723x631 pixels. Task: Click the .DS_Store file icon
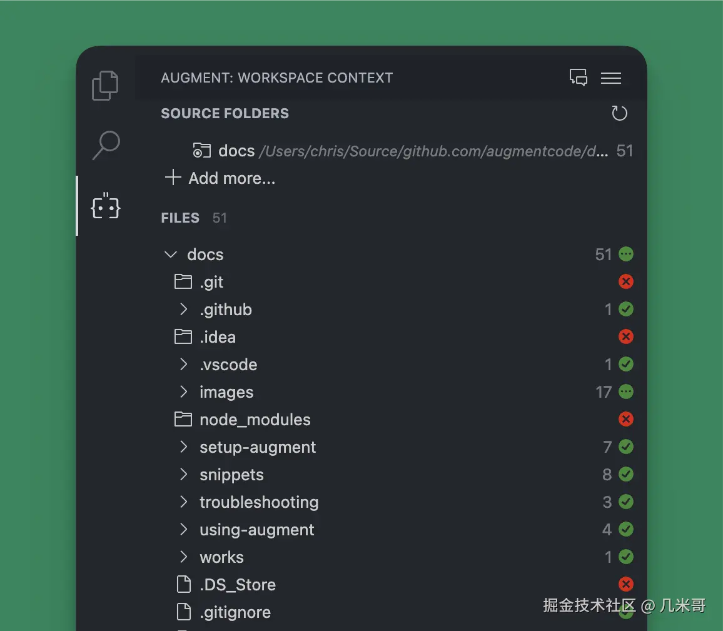[183, 585]
